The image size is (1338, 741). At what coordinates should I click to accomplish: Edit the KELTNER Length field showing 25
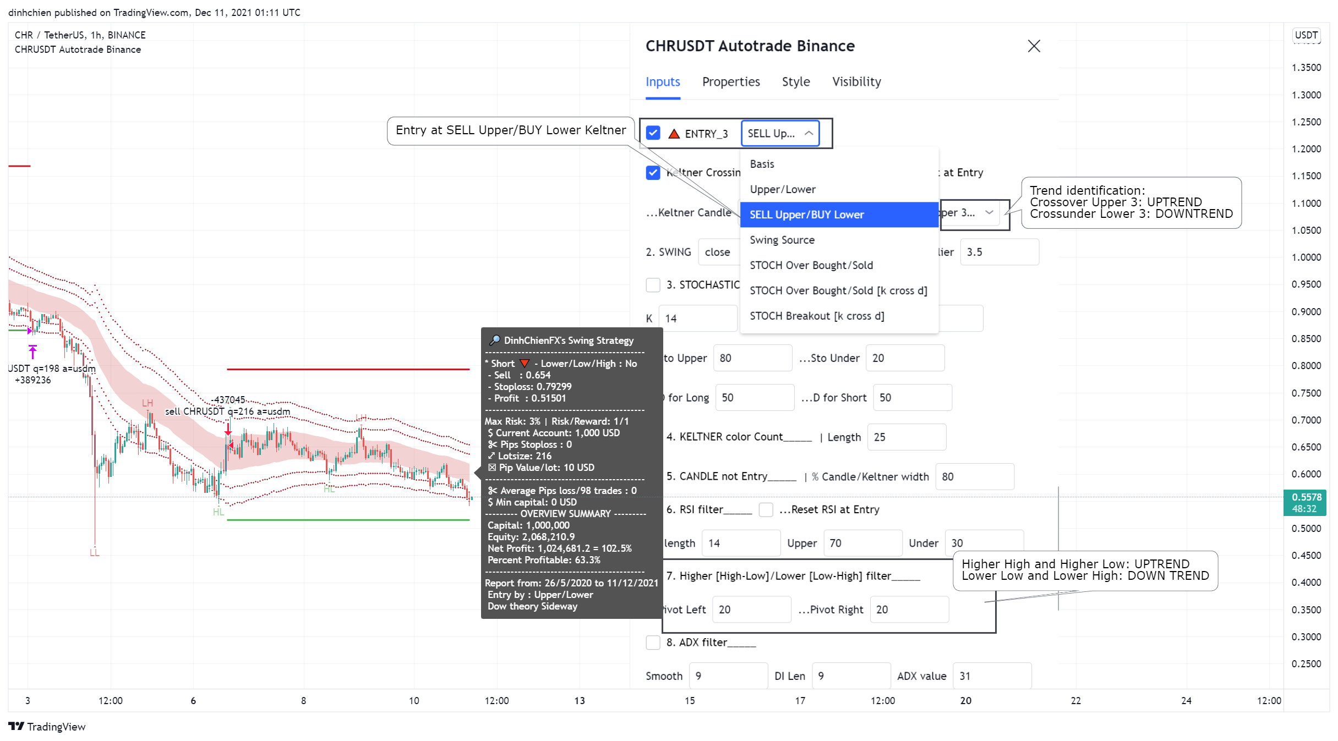tap(906, 437)
